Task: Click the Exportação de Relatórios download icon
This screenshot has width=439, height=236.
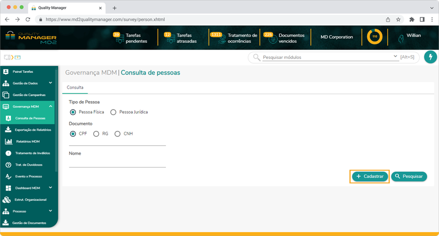Action: [x=7, y=130]
